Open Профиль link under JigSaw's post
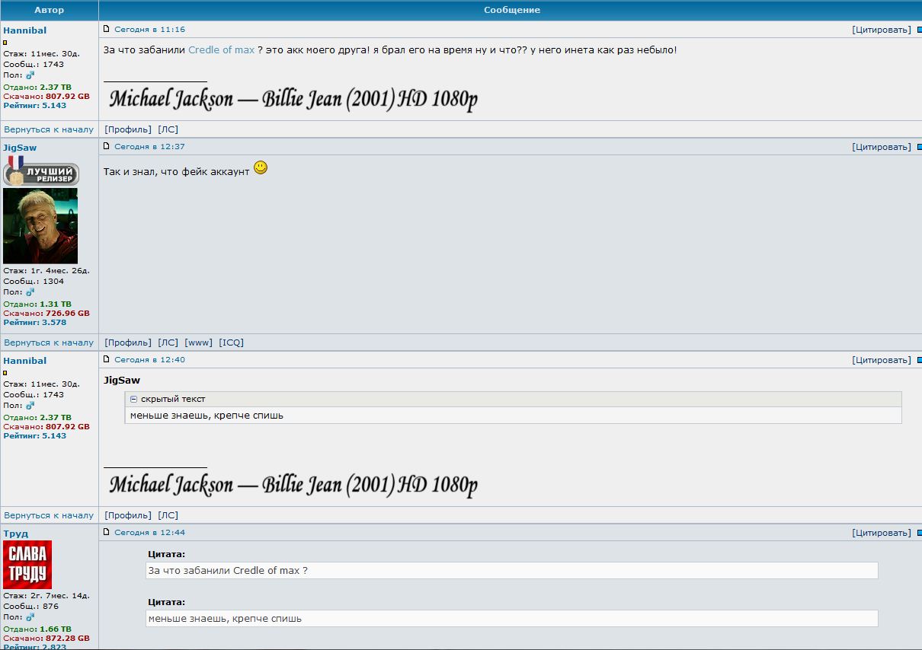The height and width of the screenshot is (650, 922). tap(128, 343)
